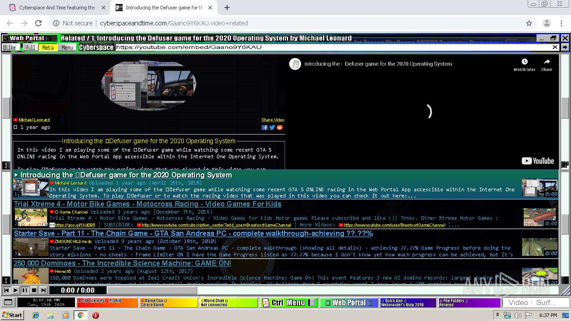Open the Menu button beside Meta
The image size is (571, 321).
(67, 47)
